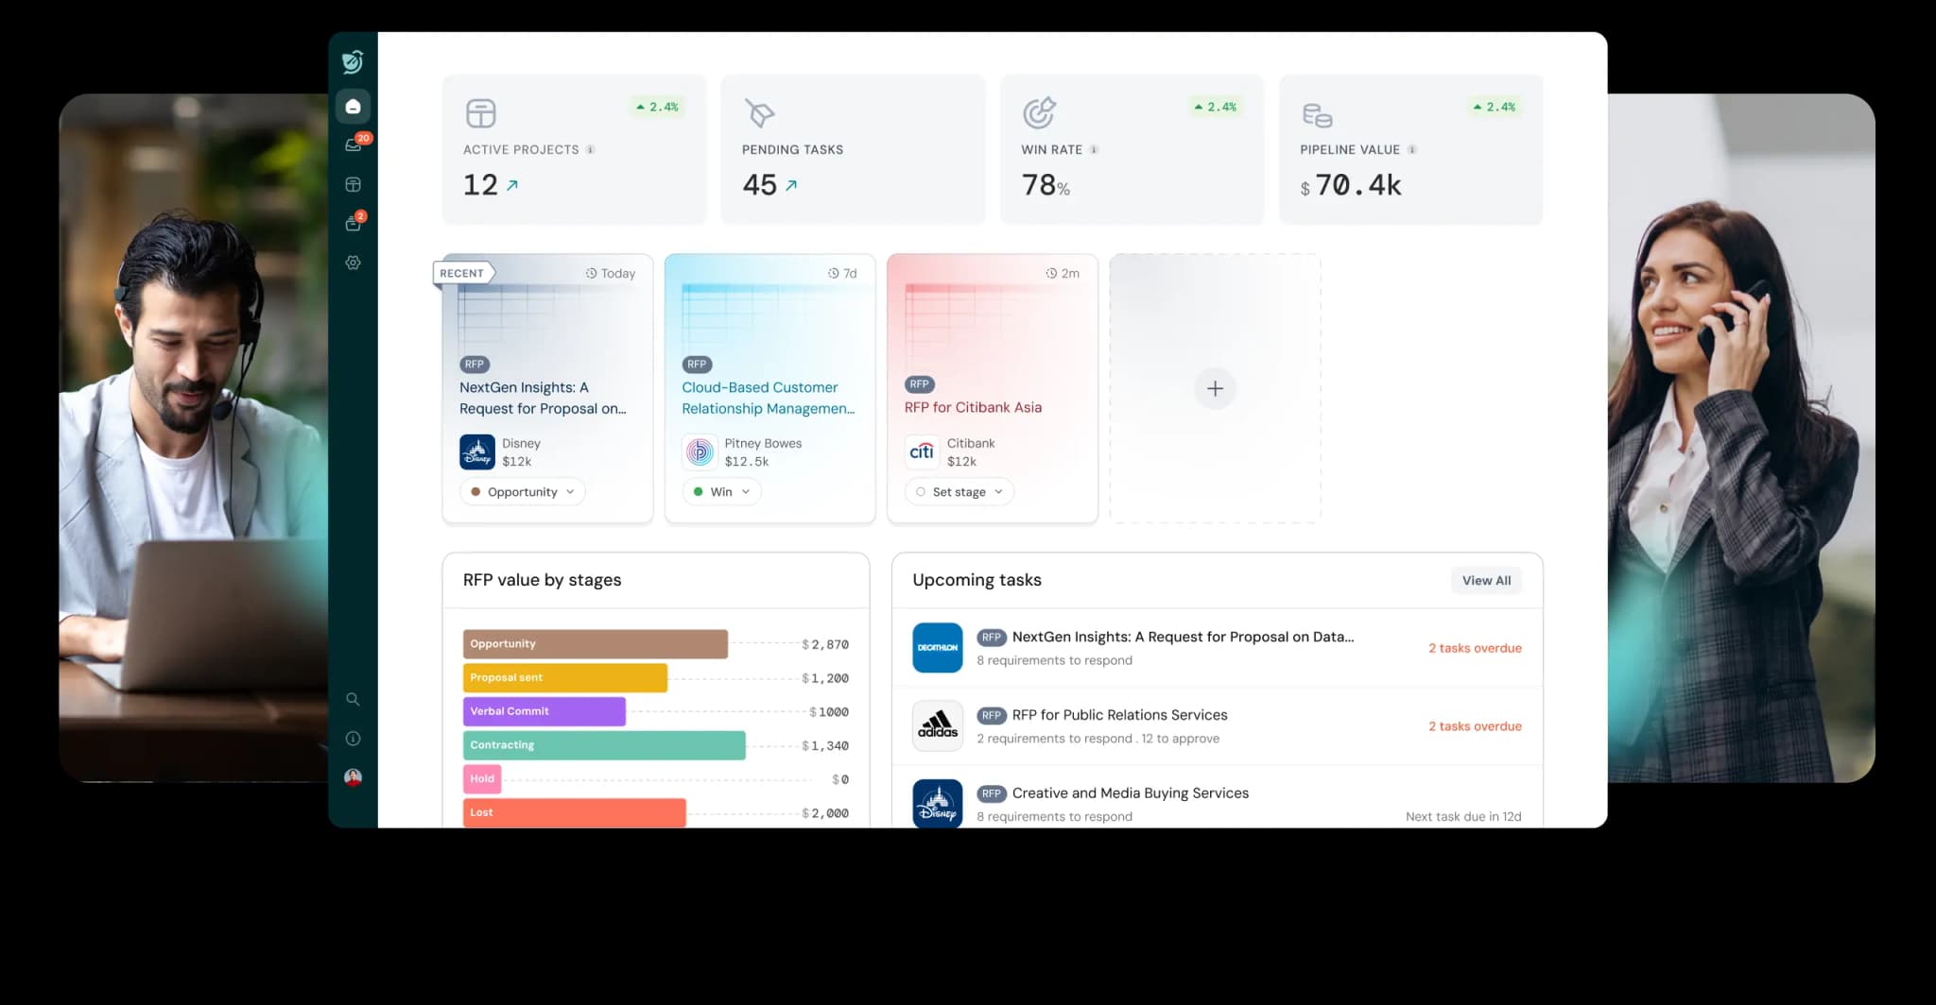Image resolution: width=1936 pixels, height=1005 pixels.
Task: Click the app logo at sidebar top
Action: click(353, 61)
